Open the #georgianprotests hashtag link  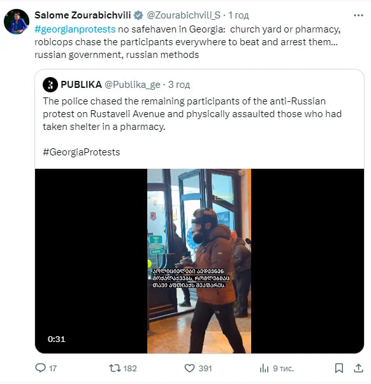tap(75, 29)
